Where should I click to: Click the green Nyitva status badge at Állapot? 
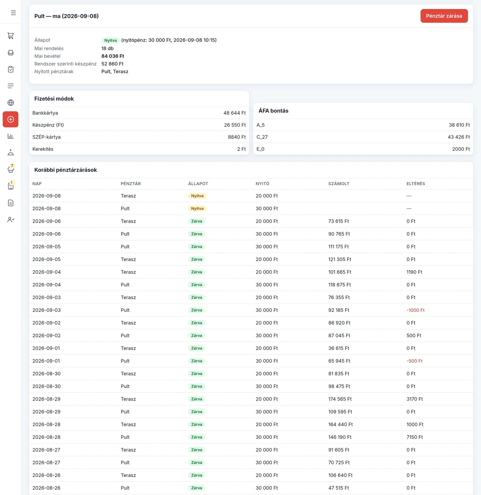click(x=111, y=40)
